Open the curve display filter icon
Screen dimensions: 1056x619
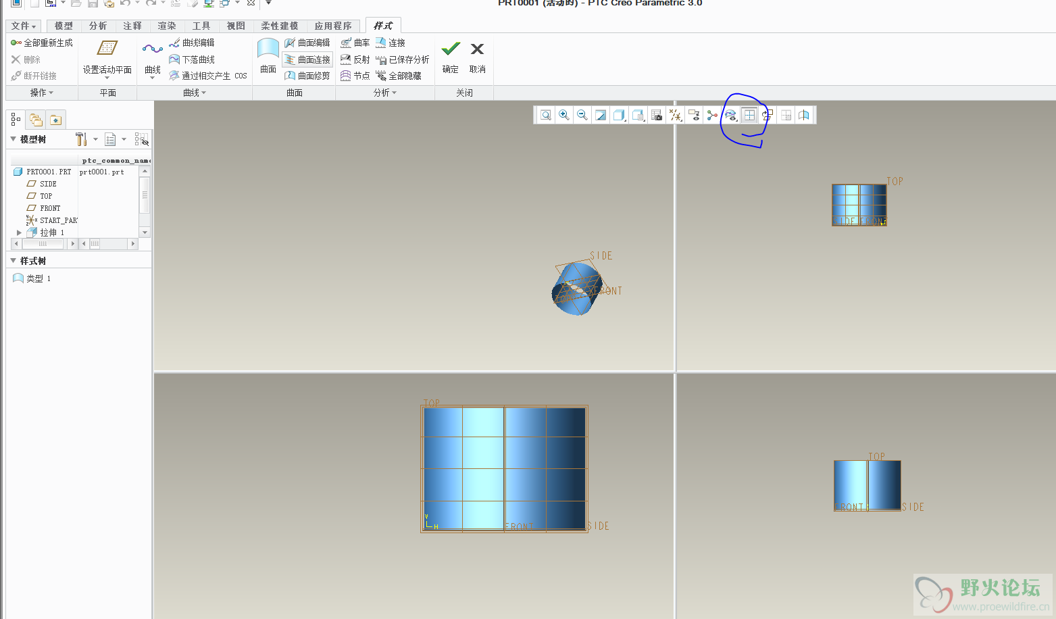coord(730,116)
